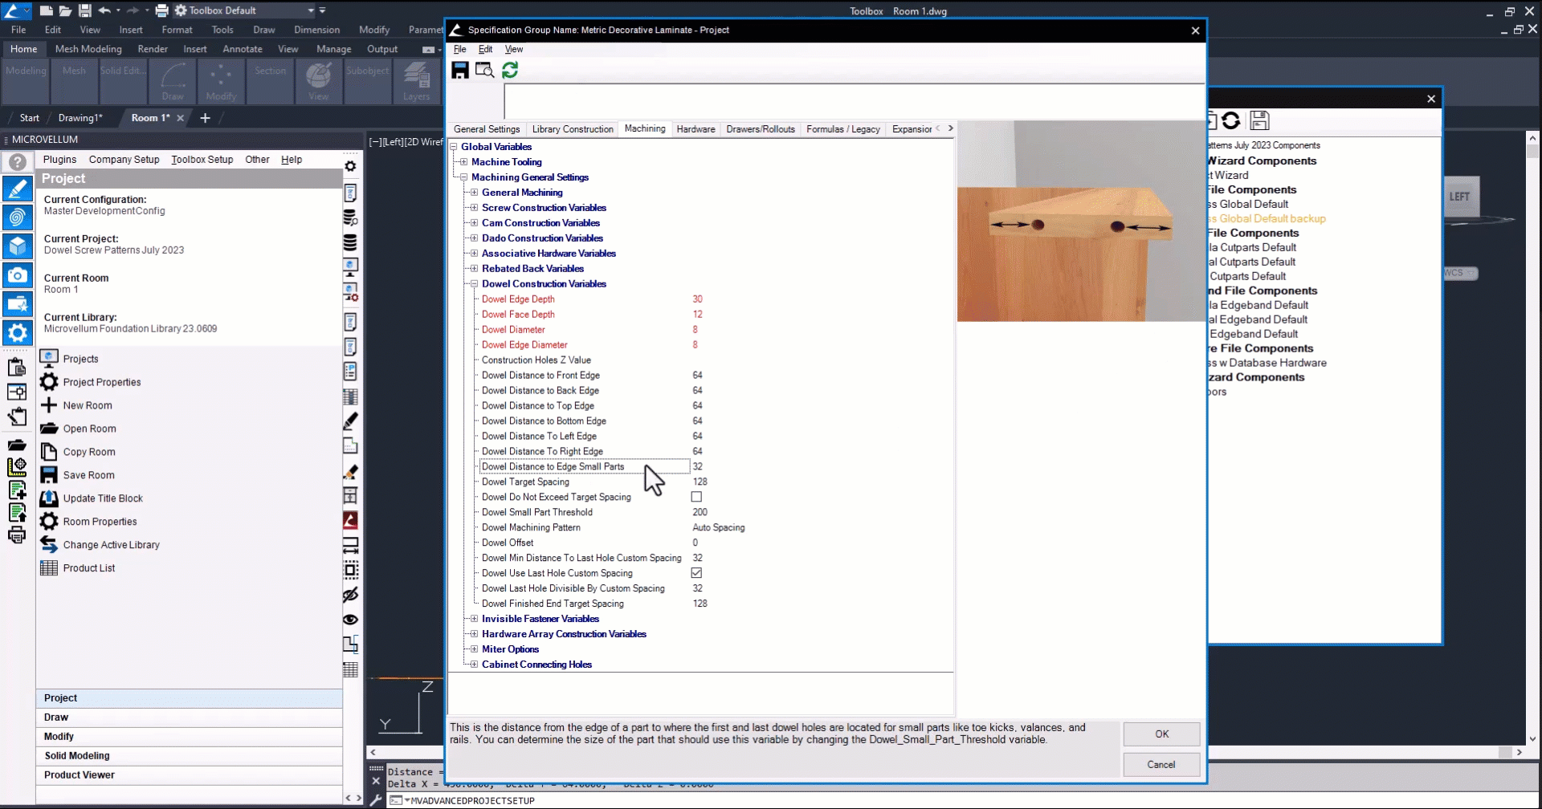Click the green refresh arrows icon
This screenshot has width=1542, height=809.
click(510, 71)
